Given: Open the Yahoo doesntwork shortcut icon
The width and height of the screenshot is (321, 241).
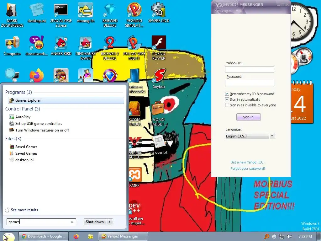Looking at the screenshot, I should tap(37, 46).
